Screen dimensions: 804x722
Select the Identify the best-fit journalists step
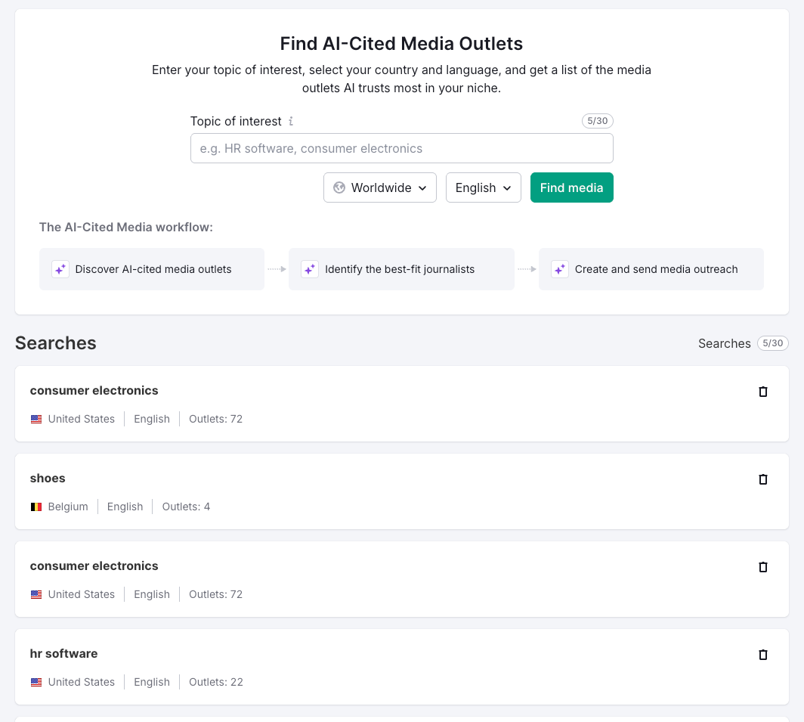[x=400, y=269]
